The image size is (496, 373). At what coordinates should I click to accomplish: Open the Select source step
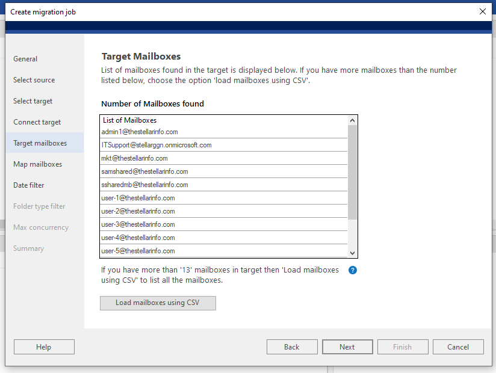(x=34, y=79)
